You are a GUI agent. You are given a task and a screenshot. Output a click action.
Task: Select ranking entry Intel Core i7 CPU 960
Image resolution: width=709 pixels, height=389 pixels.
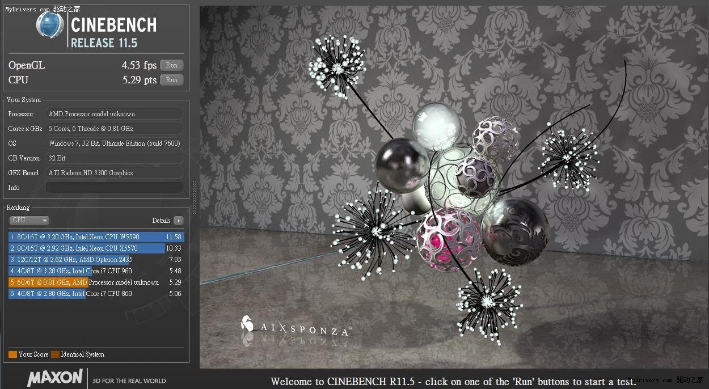click(x=96, y=271)
